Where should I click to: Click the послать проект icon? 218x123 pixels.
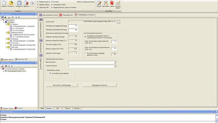coord(118,4)
